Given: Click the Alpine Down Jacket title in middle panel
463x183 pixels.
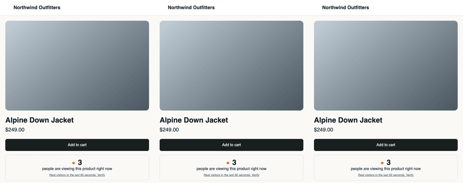Looking at the screenshot, I should point(194,120).
